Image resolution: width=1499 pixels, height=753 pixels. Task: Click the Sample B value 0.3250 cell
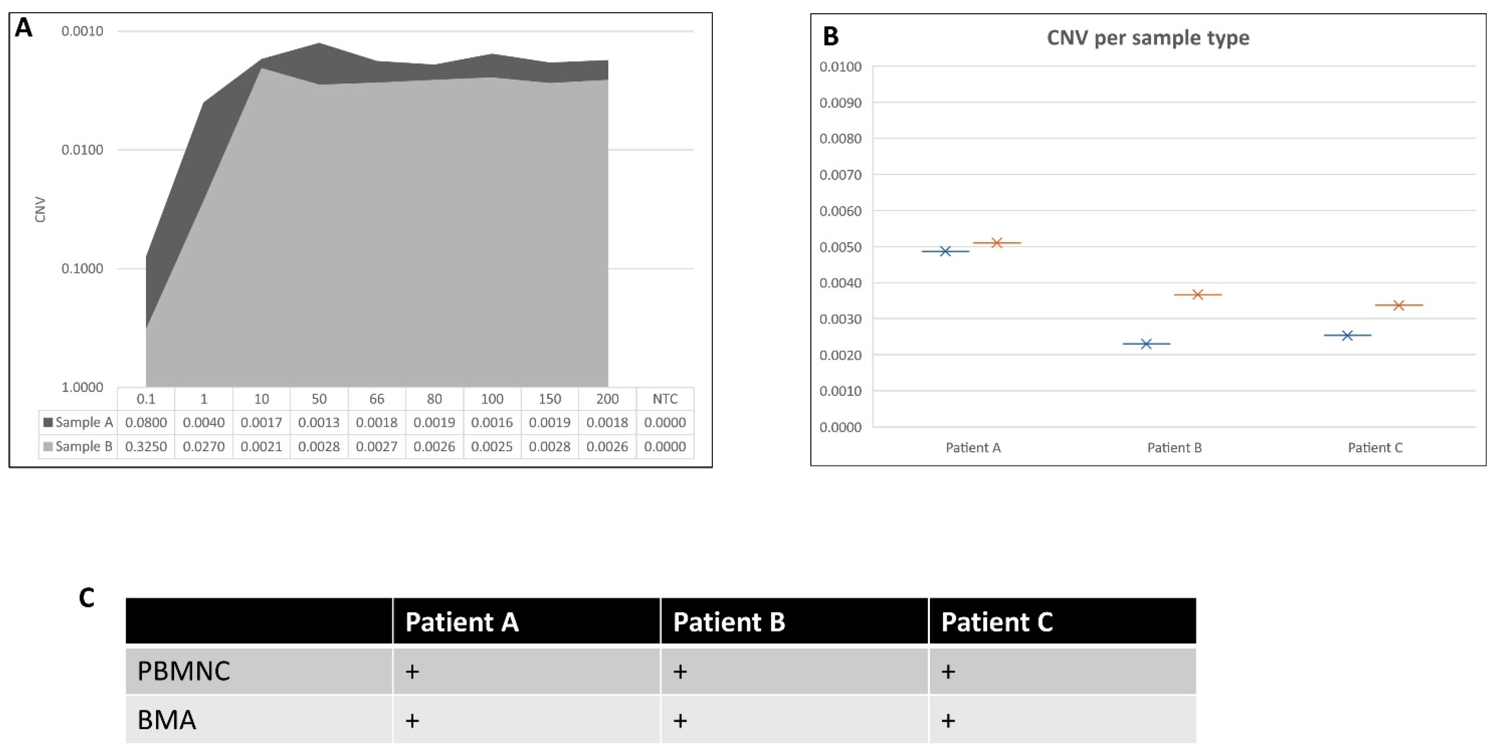coord(146,447)
